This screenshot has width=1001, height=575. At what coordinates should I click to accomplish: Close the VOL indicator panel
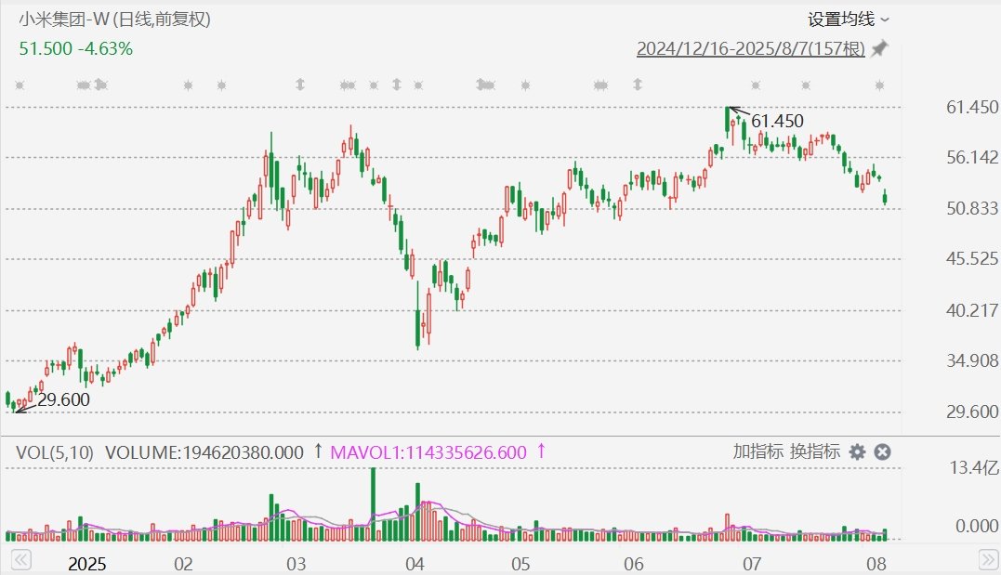883,452
